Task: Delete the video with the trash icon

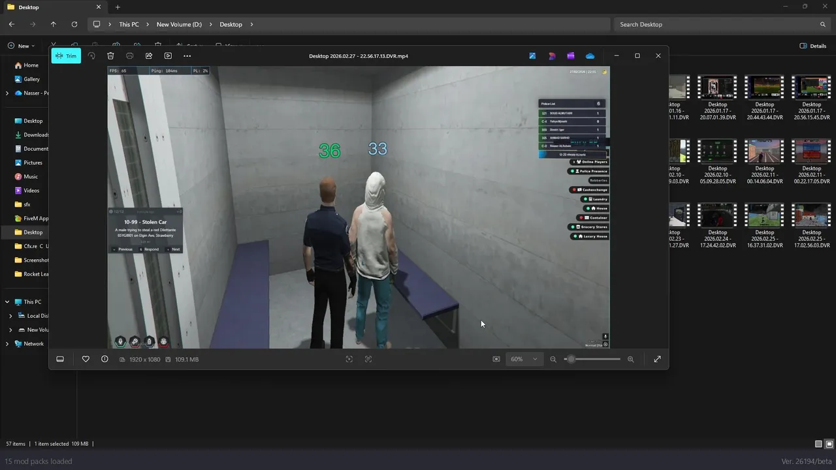Action: pos(110,56)
